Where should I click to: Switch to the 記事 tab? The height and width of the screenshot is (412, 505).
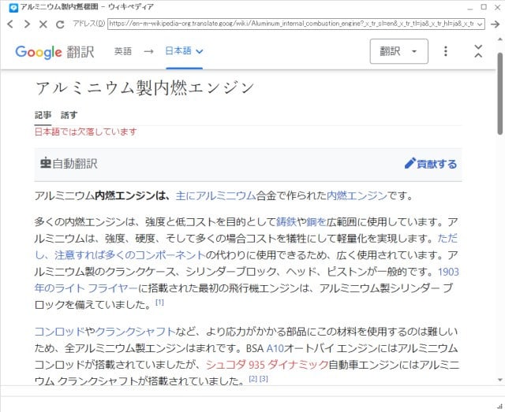43,115
